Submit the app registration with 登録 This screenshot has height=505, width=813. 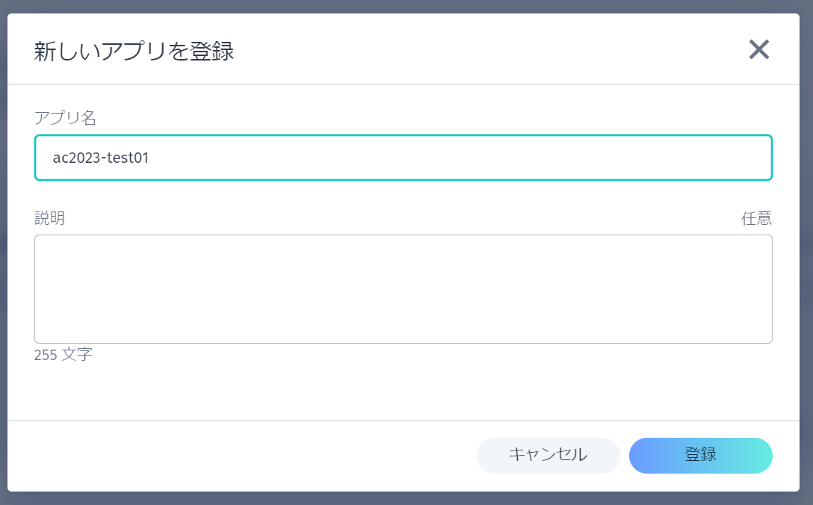coord(700,455)
